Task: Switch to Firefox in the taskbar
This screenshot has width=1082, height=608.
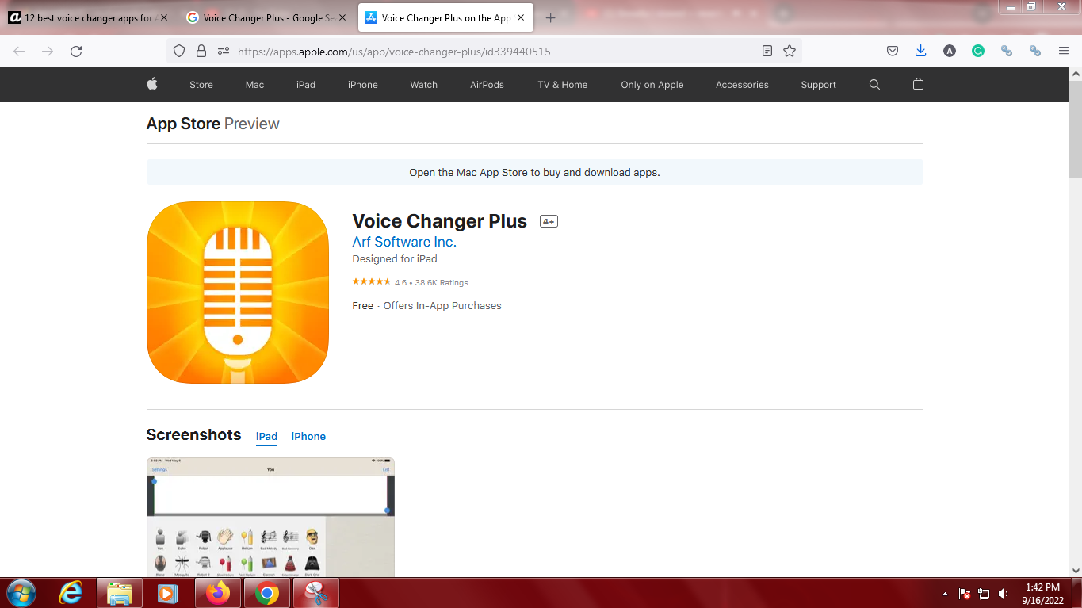Action: [x=216, y=593]
